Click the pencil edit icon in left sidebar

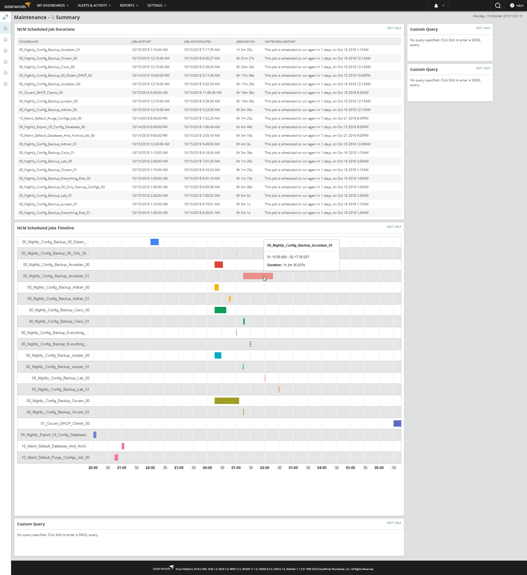(6, 17)
